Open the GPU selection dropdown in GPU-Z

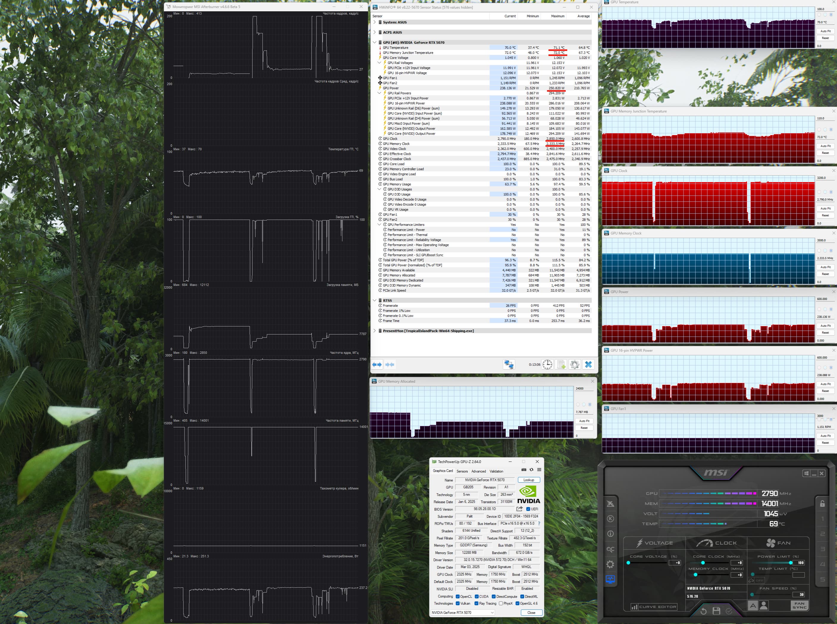(463, 612)
